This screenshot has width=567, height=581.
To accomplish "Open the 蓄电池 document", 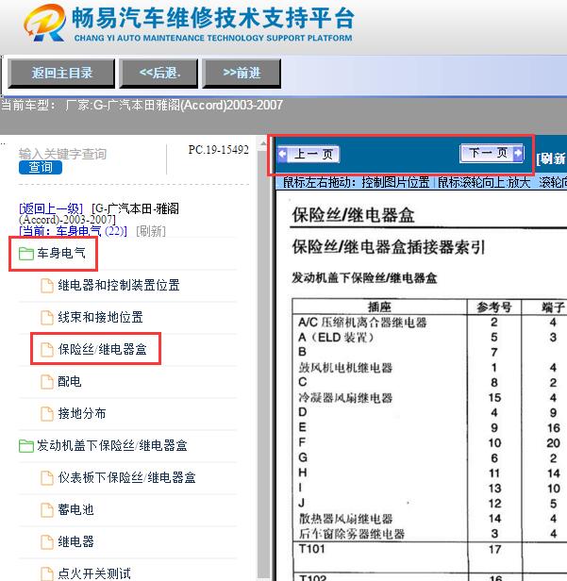I will 75,509.
